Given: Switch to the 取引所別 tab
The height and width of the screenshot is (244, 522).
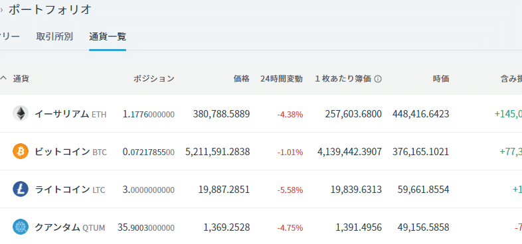Looking at the screenshot, I should point(54,36).
